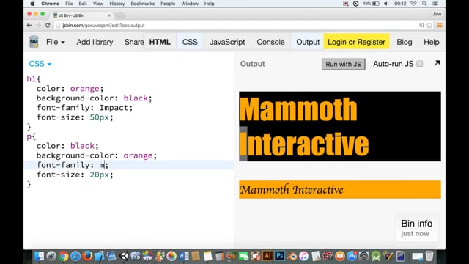Open the Blog link
The height and width of the screenshot is (264, 469).
coord(404,42)
